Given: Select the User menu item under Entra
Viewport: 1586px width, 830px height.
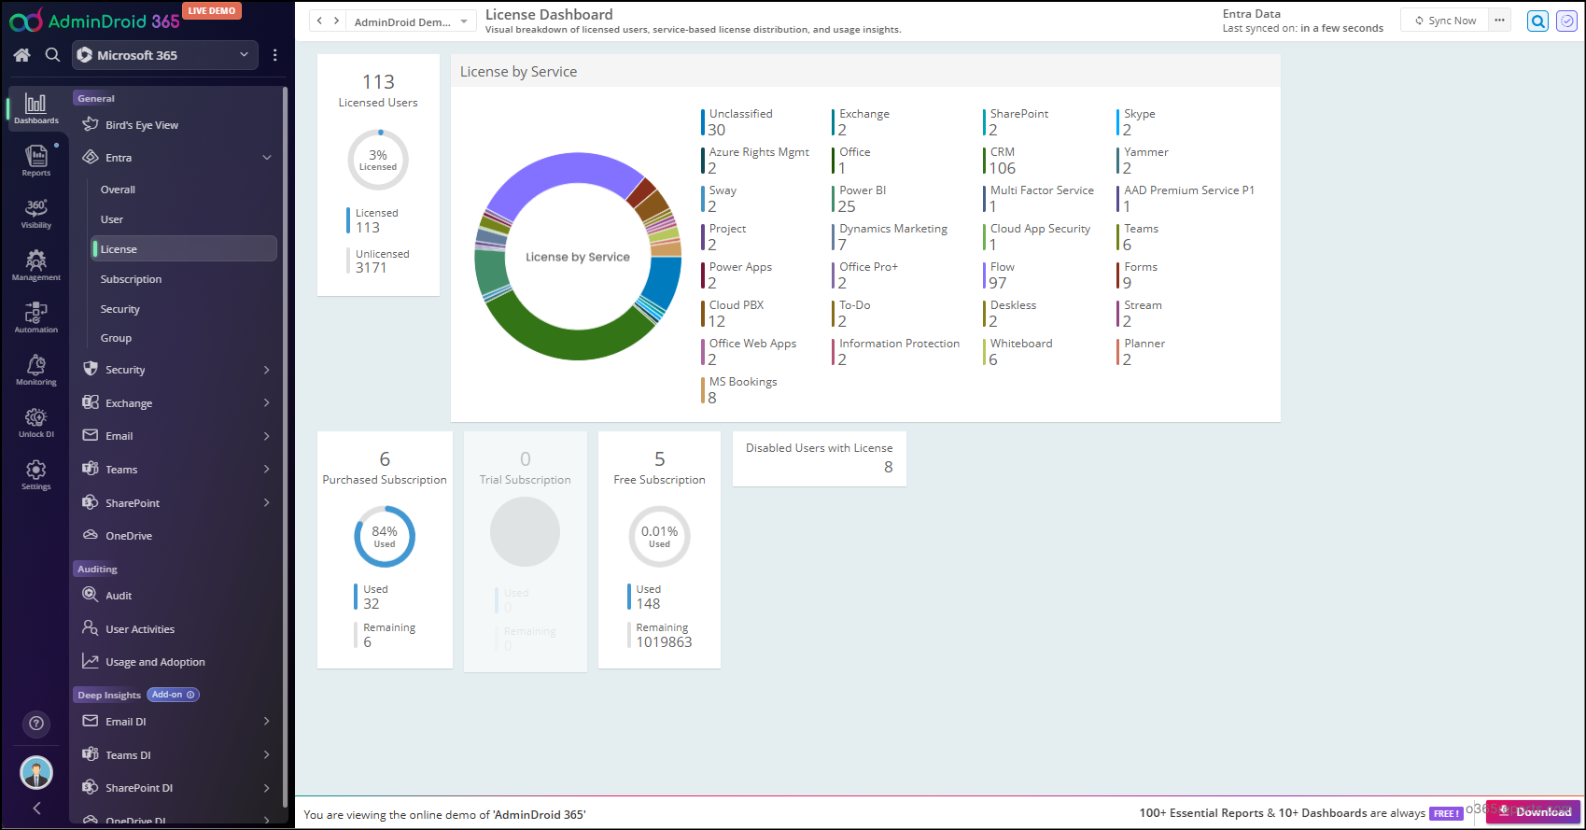Looking at the screenshot, I should (x=112, y=219).
